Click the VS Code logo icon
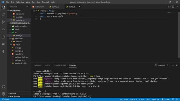Viewport: 180px width, 101px height. click(x=3, y=2)
